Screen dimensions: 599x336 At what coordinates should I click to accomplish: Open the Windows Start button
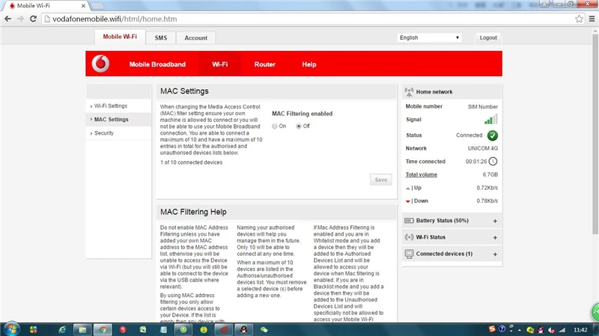click(x=11, y=329)
